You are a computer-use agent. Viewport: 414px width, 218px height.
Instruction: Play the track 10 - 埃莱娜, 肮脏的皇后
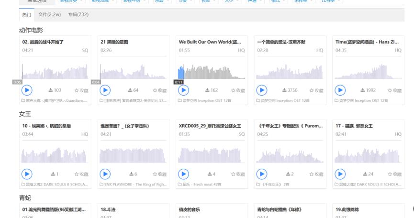pos(27,174)
